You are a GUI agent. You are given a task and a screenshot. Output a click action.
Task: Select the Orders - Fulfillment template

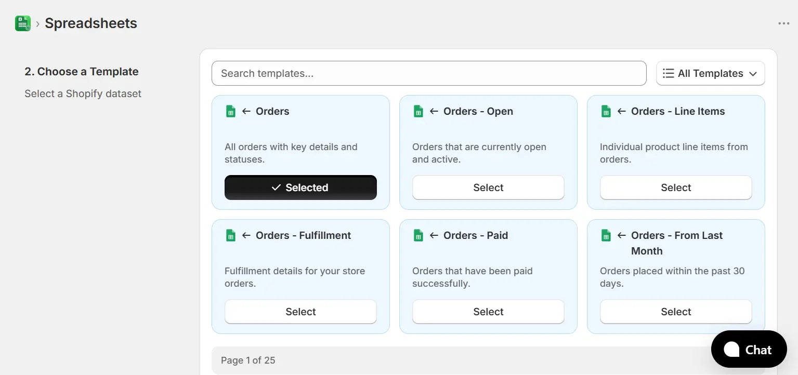click(300, 312)
